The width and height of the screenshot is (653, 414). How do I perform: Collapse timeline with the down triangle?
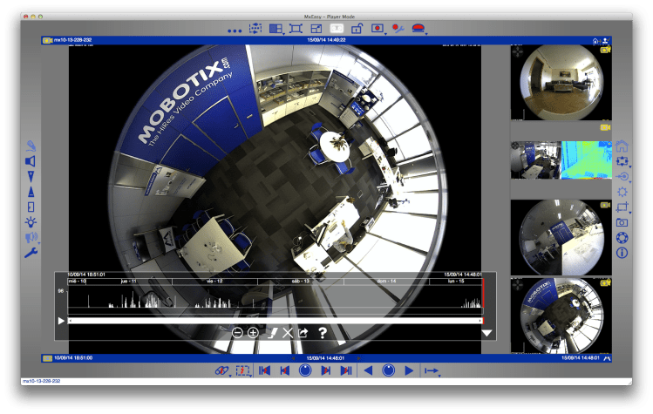coord(487,333)
